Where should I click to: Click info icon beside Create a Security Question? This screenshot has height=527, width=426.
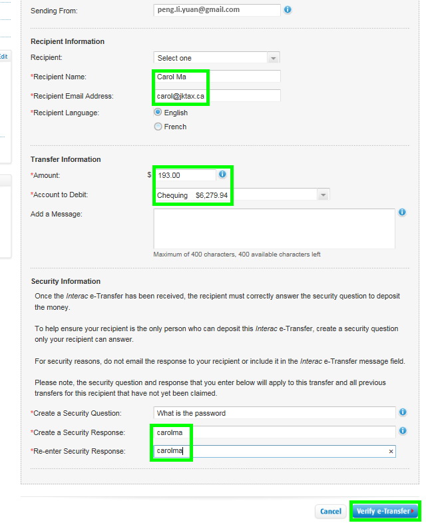(402, 412)
